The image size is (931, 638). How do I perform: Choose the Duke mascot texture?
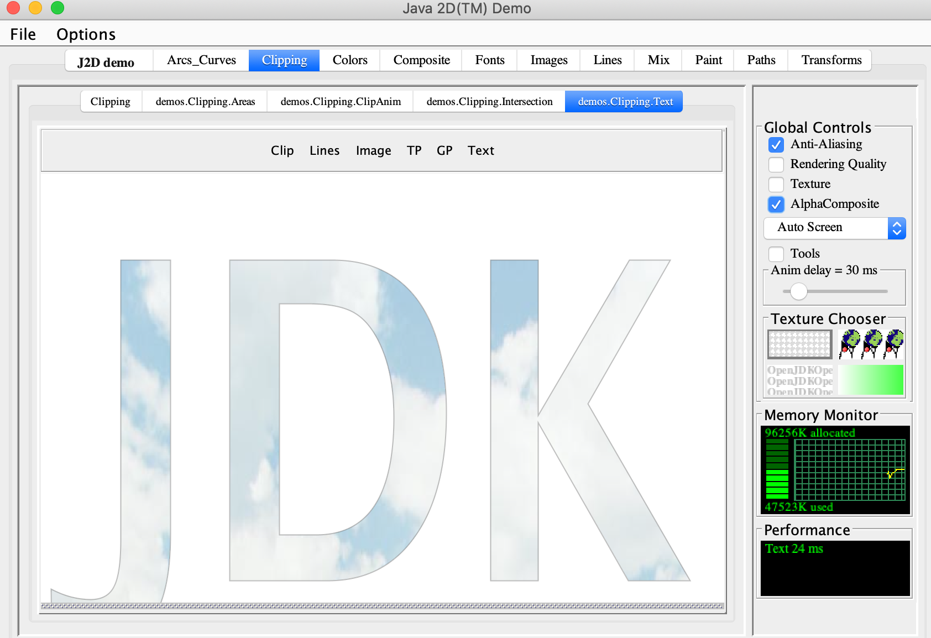click(871, 344)
